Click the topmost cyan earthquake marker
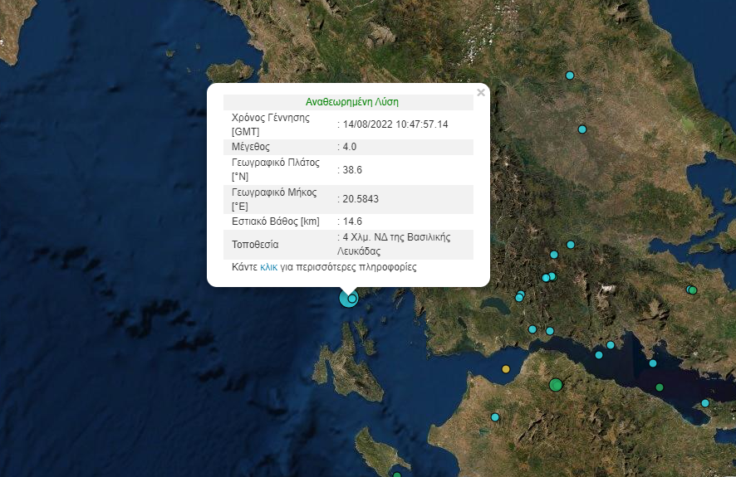736x477 pixels. [x=570, y=75]
